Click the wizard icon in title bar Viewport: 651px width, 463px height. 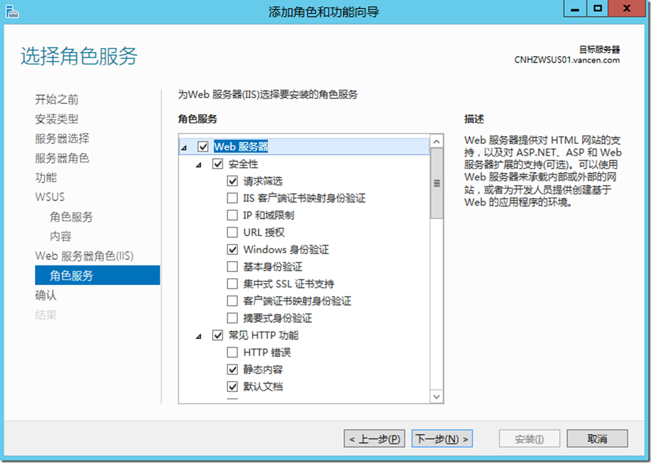[12, 11]
